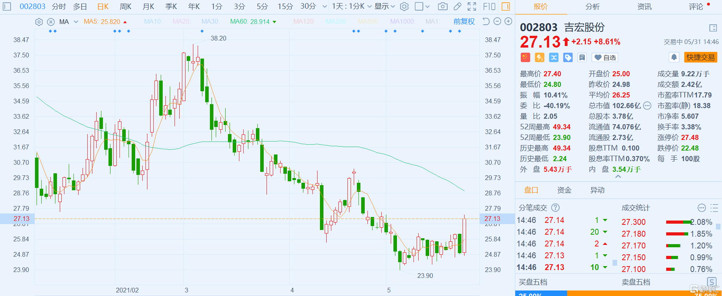This screenshot has width=722, height=296.
Task: Click the 总市值 info ellipsis icon
Action: [x=647, y=106]
